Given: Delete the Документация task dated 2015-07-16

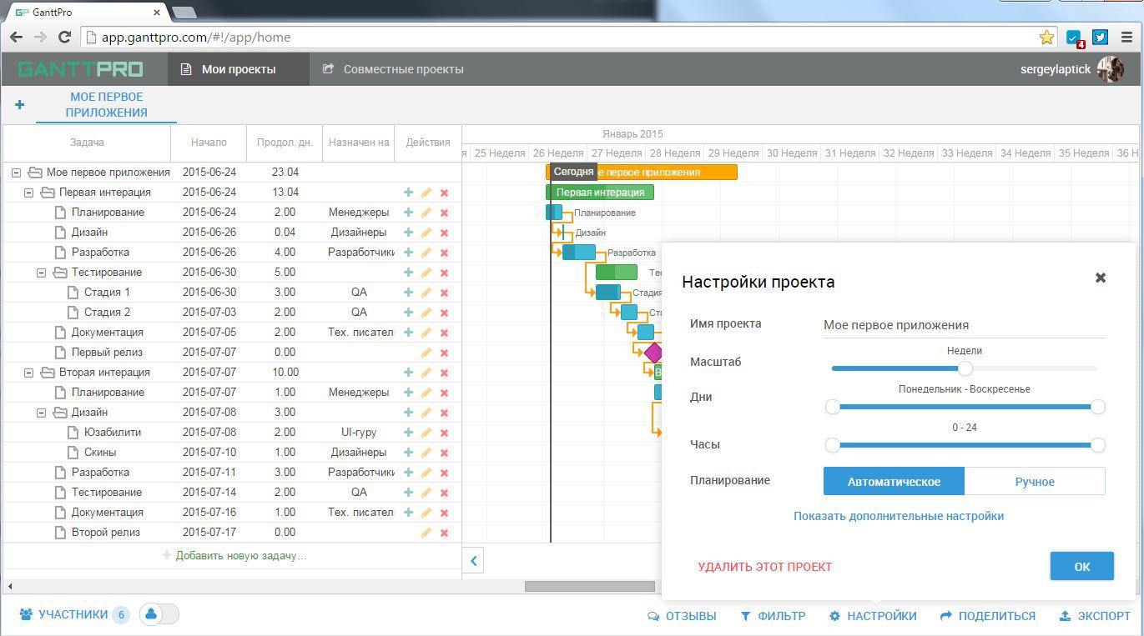Looking at the screenshot, I should tap(444, 513).
